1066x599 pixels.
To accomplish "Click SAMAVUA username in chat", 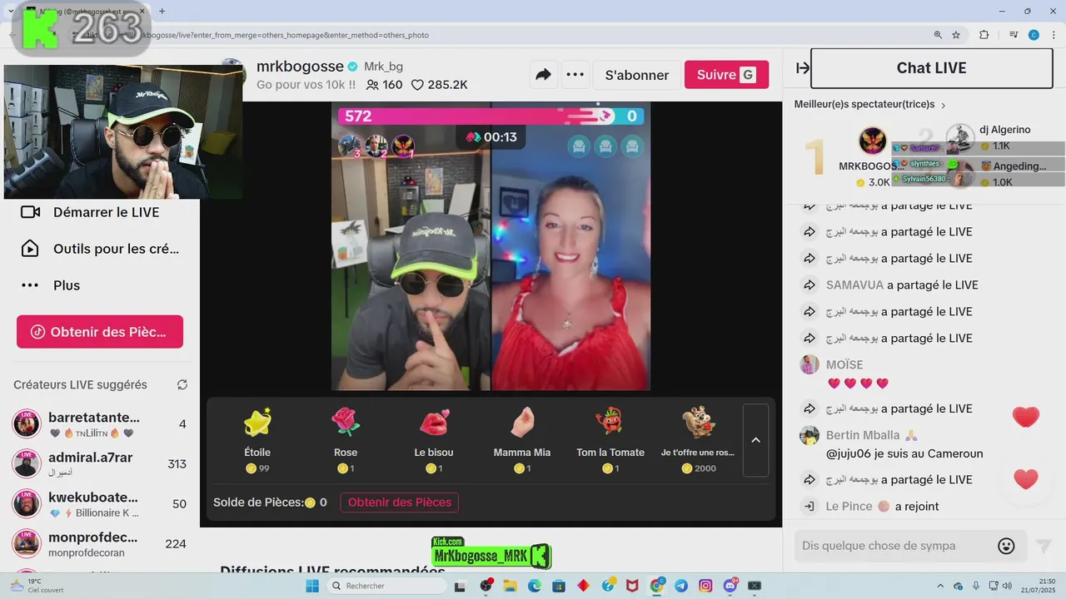I will (854, 285).
